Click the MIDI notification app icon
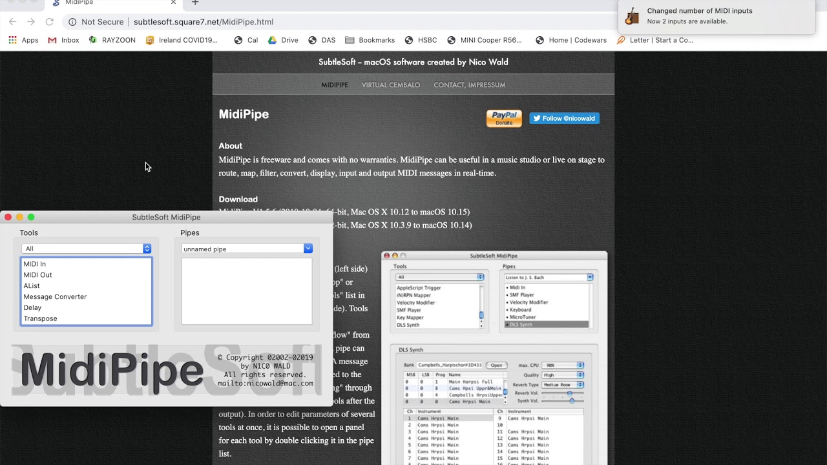The height and width of the screenshot is (465, 827). (633, 17)
